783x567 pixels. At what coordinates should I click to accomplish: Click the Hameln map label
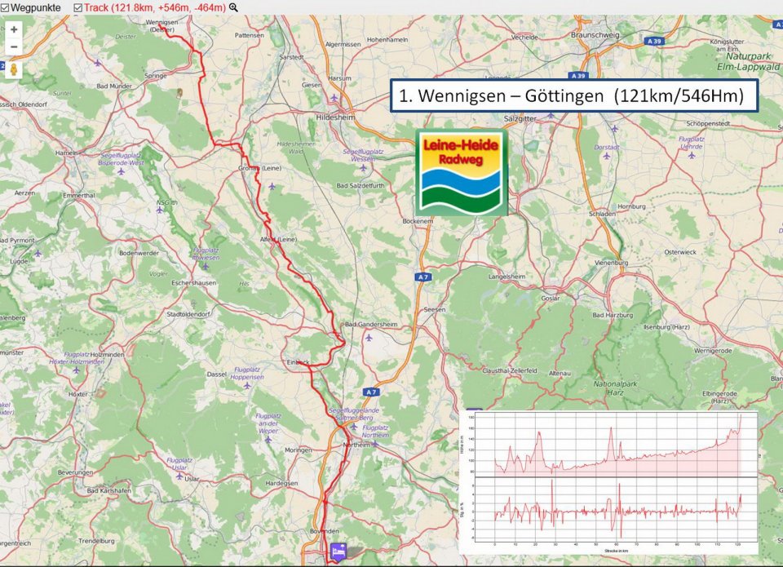pos(66,153)
